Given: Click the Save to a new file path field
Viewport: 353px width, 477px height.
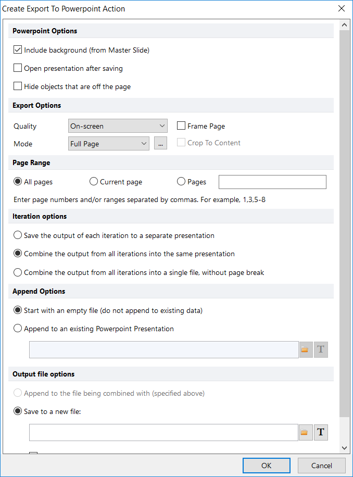Looking at the screenshot, I should [163, 432].
